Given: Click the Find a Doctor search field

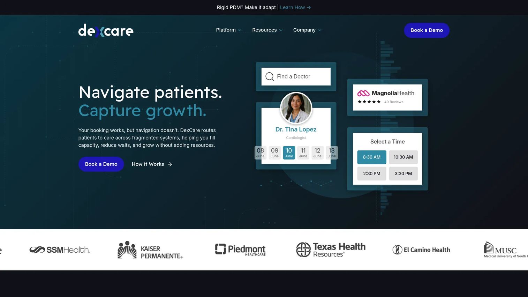Looking at the screenshot, I should [x=296, y=76].
